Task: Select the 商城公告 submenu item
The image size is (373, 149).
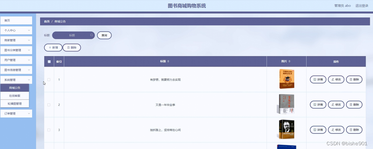Action: [15, 88]
